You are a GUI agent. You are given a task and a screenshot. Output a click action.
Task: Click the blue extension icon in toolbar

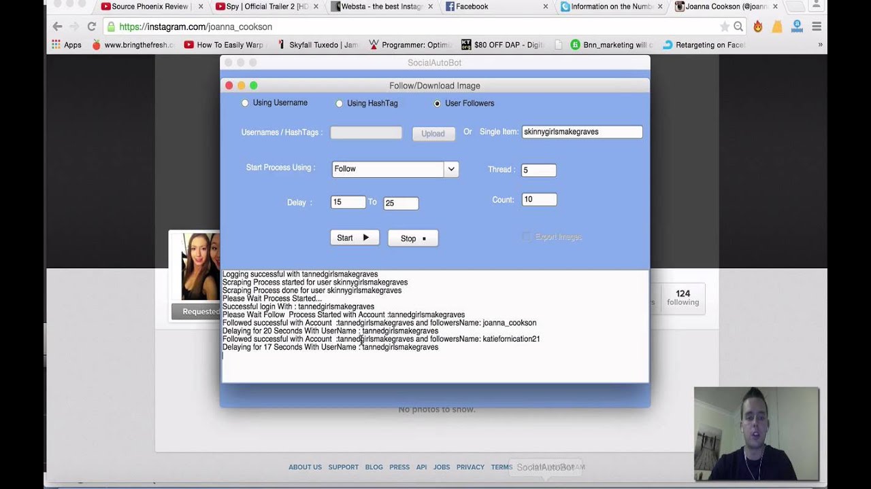pos(797,26)
